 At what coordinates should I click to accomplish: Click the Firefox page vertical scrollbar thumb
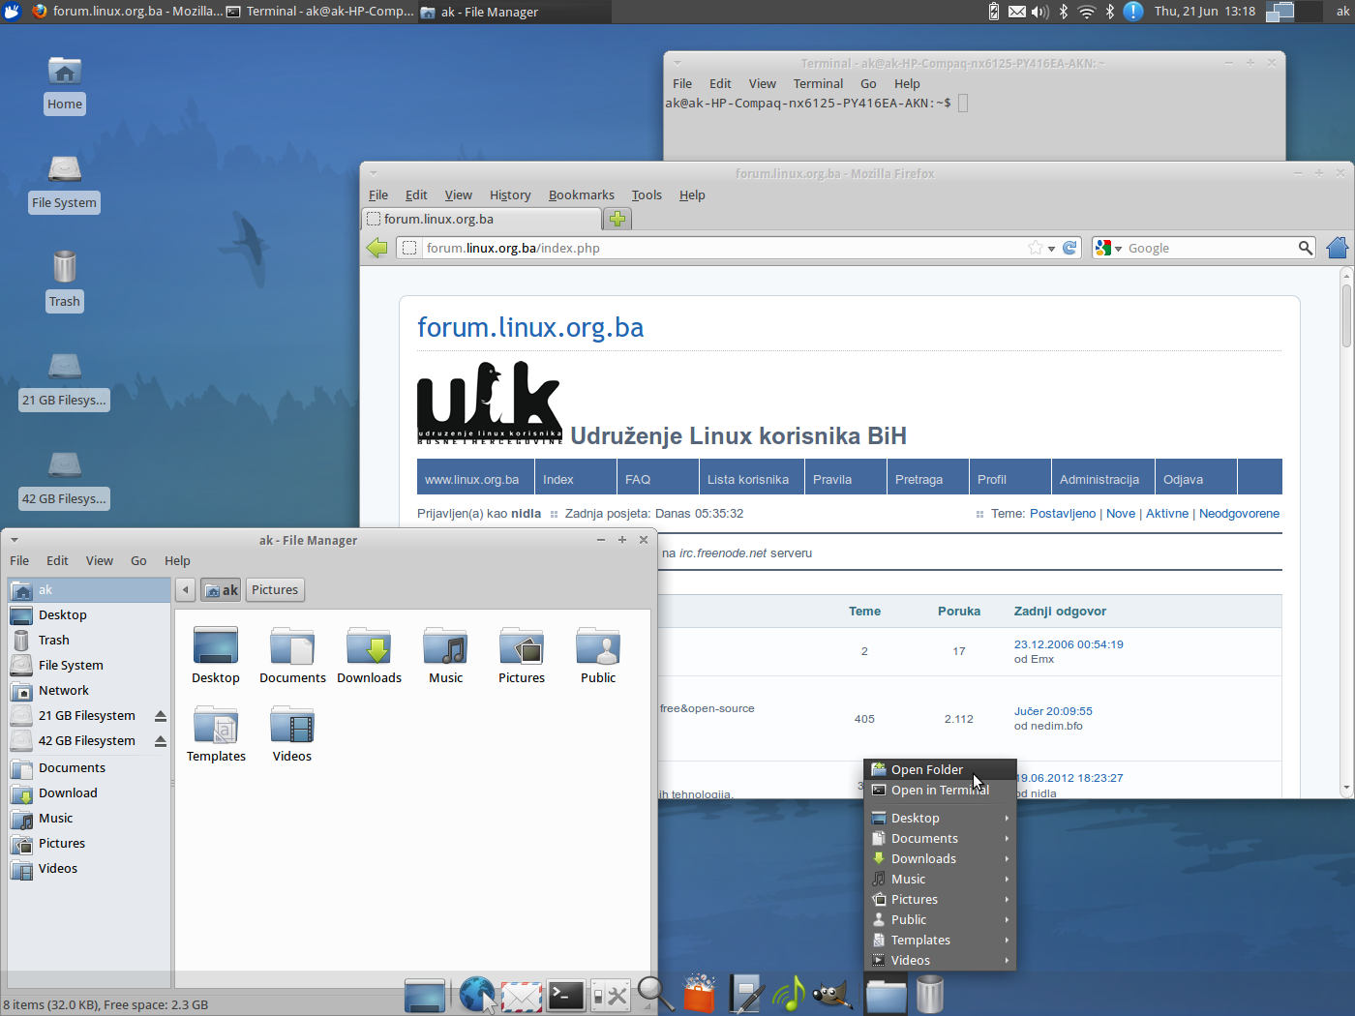point(1346,315)
